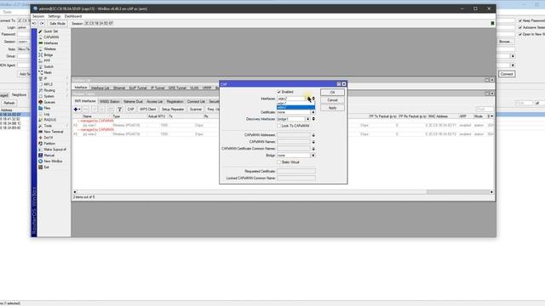545x306 pixels.
Task: Click the Find input in wireless table
Action: click(485, 110)
